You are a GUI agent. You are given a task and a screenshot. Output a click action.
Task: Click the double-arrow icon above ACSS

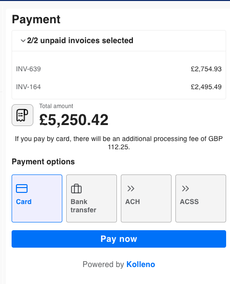tap(186, 189)
